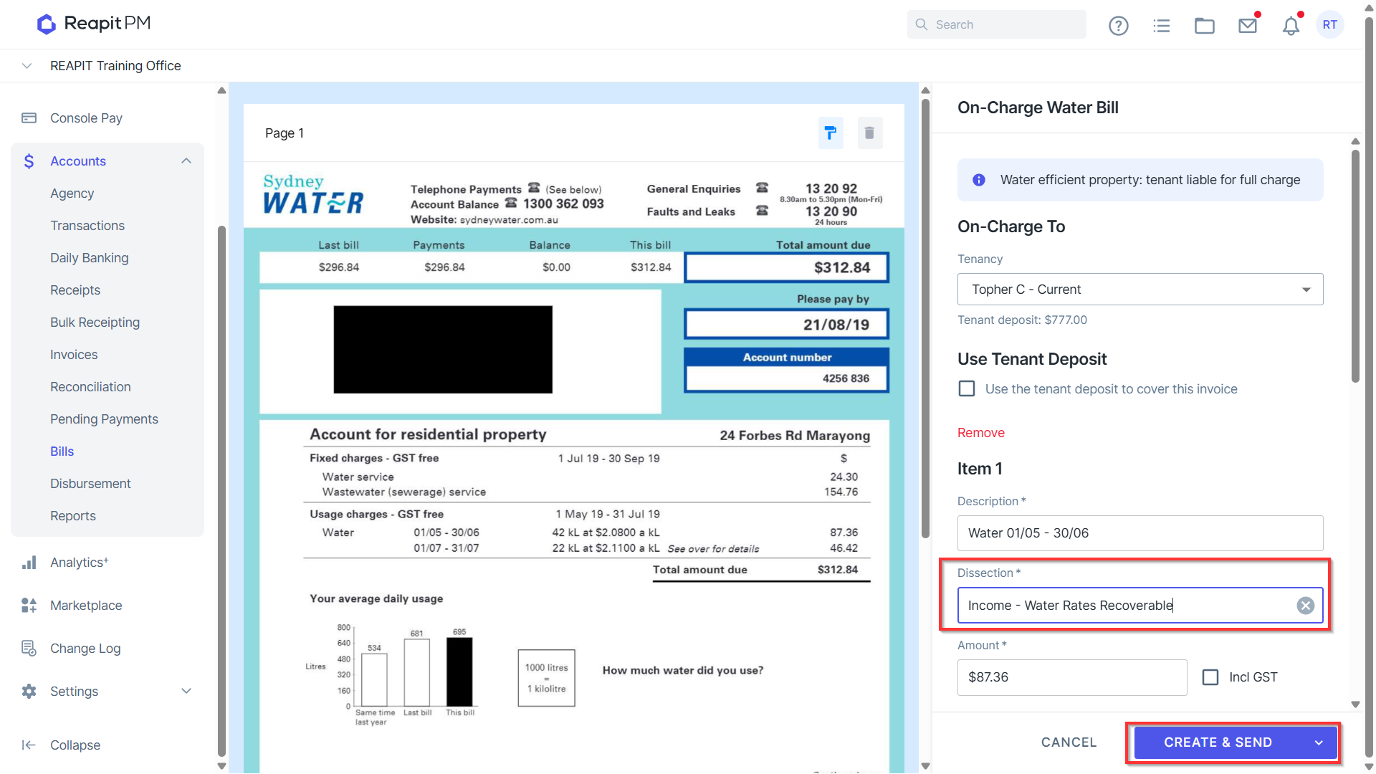Click the Amount field $87.36

pos(1072,677)
